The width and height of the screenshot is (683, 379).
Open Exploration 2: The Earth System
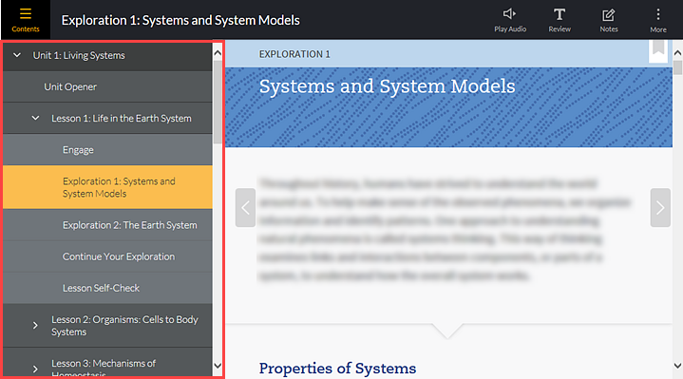pyautogui.click(x=107, y=225)
